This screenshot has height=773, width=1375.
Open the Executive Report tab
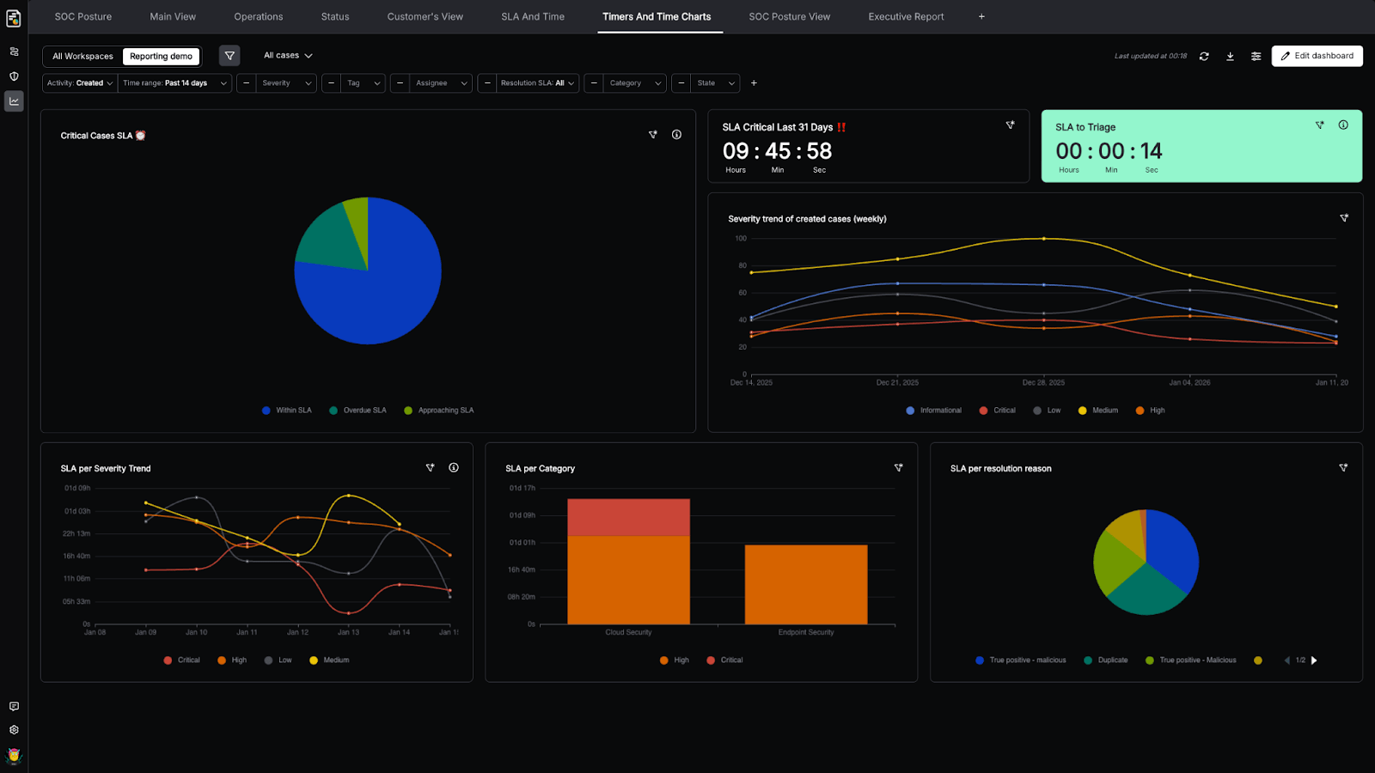(905, 16)
